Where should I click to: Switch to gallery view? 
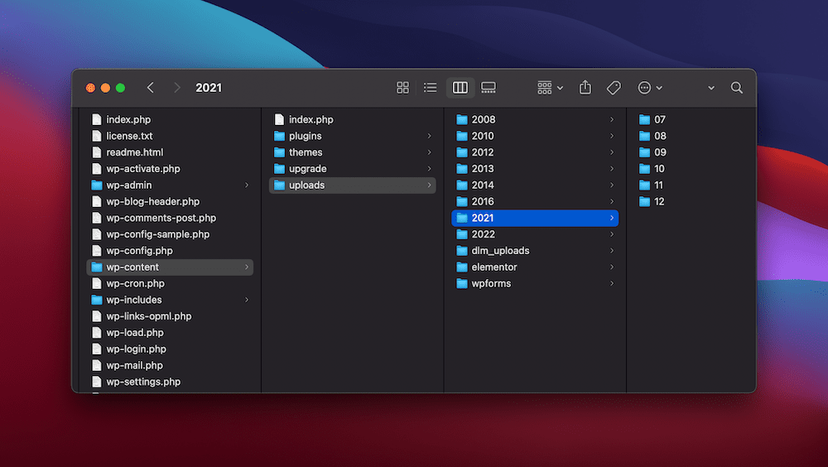(x=489, y=88)
